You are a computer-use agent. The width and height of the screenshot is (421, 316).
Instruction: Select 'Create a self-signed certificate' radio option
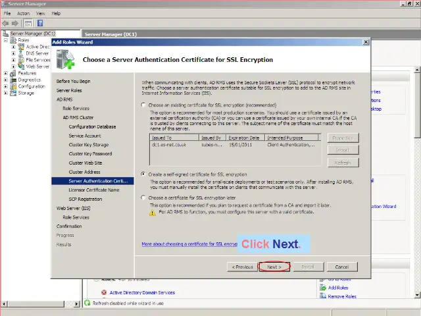pyautogui.click(x=143, y=174)
